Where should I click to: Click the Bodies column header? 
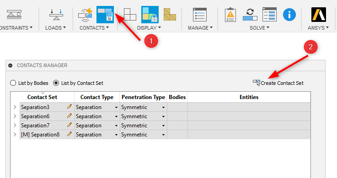(x=177, y=97)
